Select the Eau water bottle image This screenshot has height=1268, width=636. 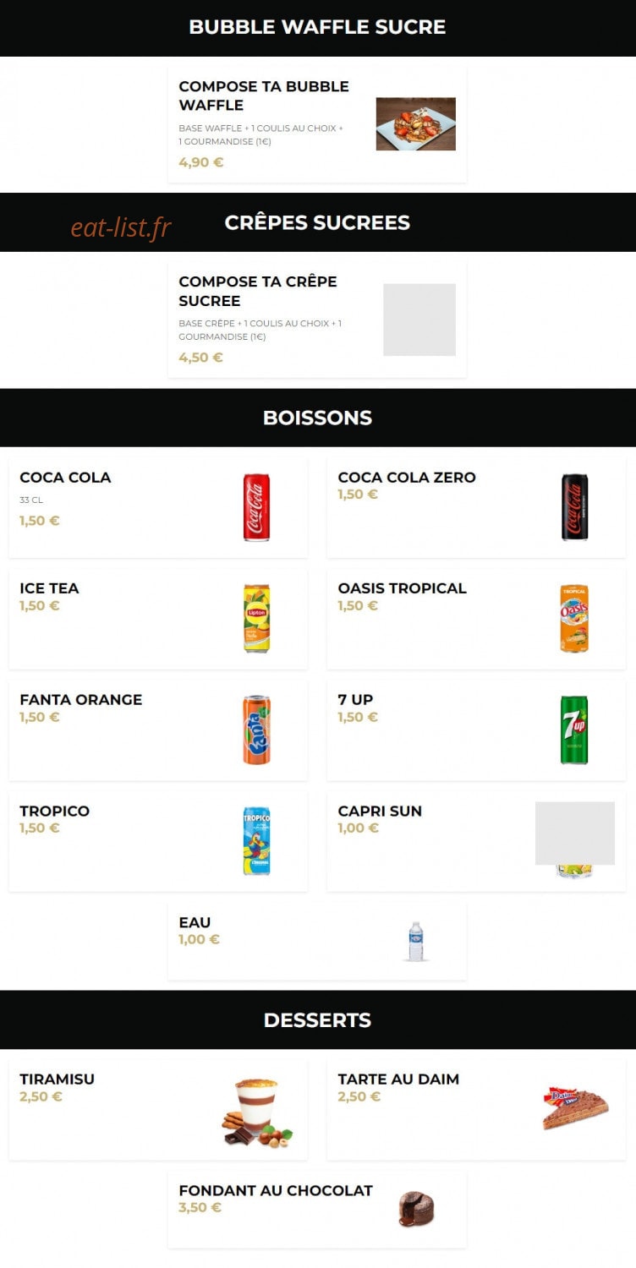[x=416, y=941]
